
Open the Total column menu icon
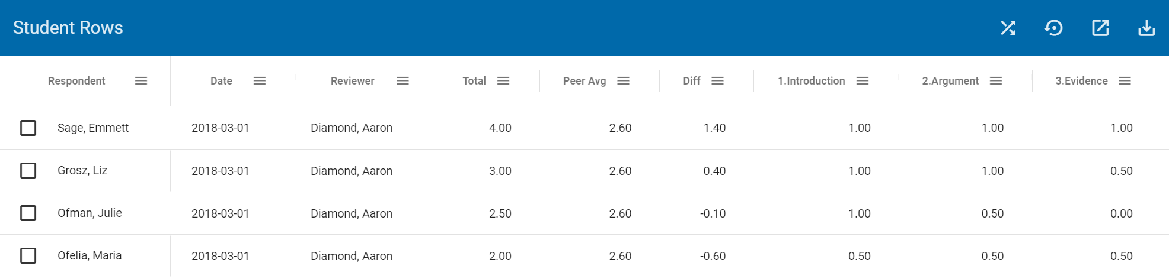click(503, 81)
